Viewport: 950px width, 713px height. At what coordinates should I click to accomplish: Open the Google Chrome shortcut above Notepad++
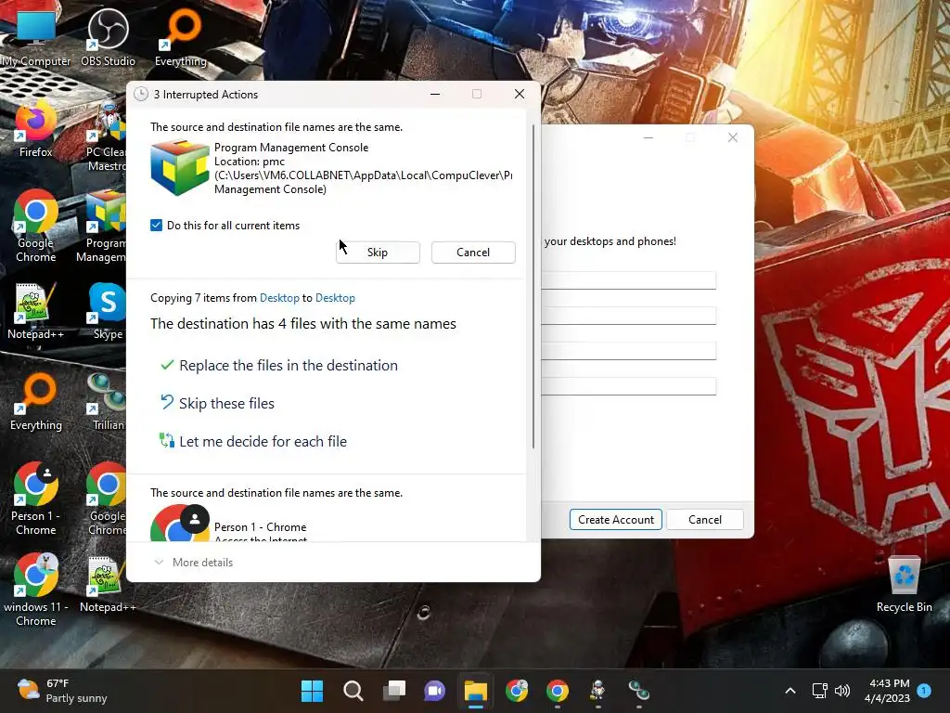(106, 499)
